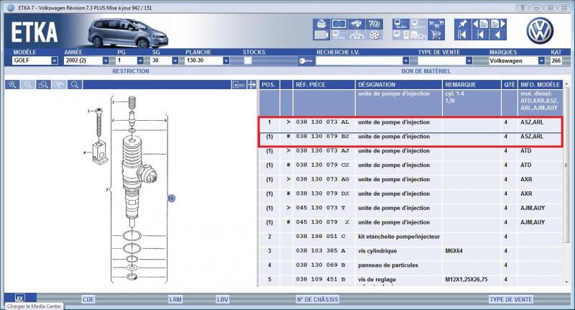Launch the ELSA monitor icon
The width and height of the screenshot is (575, 310).
401,24
